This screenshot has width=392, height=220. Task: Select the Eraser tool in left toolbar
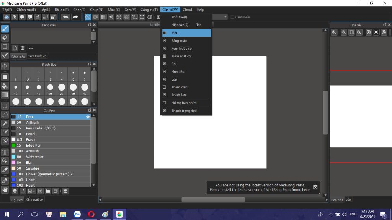coord(5,38)
